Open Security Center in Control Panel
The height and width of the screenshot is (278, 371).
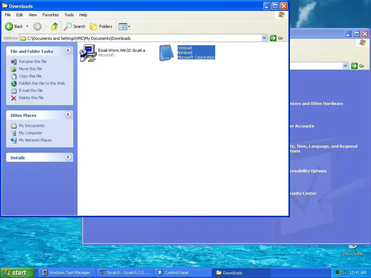pyautogui.click(x=303, y=193)
